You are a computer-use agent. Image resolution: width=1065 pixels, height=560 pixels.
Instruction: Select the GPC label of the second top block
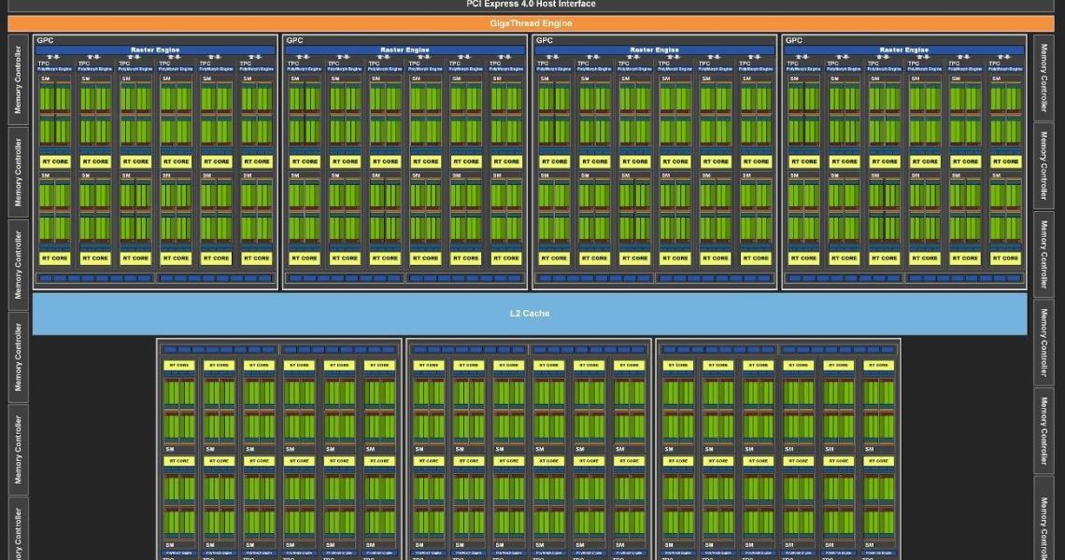click(x=294, y=40)
